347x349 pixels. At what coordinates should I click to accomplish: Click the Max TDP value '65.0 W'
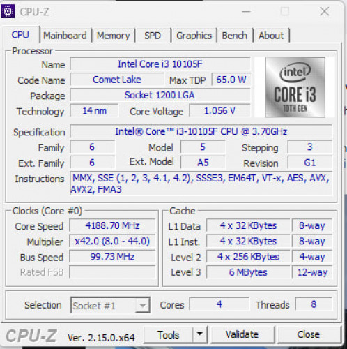tap(231, 80)
